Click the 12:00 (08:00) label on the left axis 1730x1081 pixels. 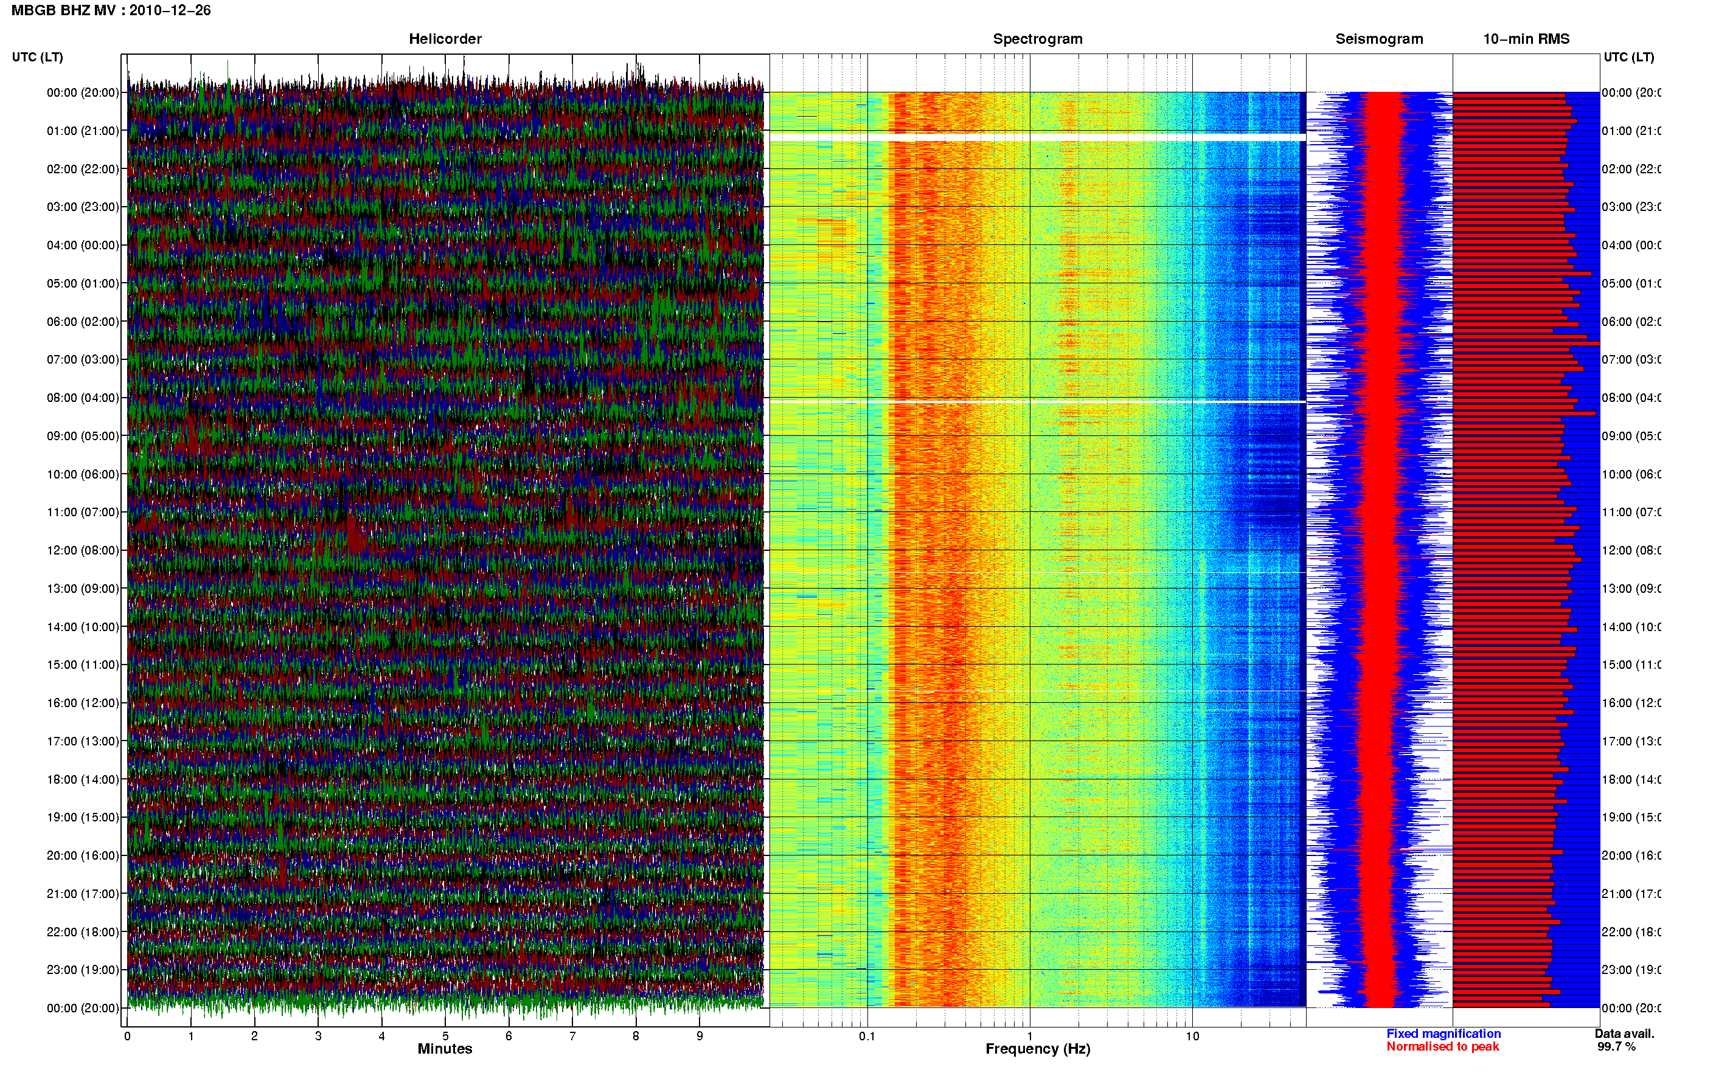[83, 550]
